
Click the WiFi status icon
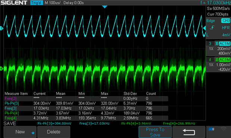pyautogui.click(x=224, y=129)
